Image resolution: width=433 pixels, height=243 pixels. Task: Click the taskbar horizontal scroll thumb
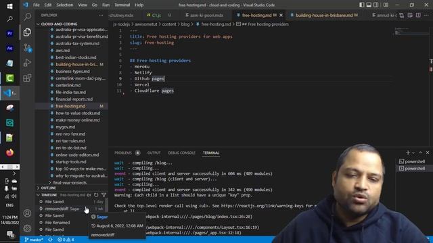pos(9,167)
